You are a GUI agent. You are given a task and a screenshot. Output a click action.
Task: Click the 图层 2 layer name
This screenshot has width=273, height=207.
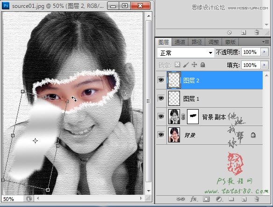point(191,81)
